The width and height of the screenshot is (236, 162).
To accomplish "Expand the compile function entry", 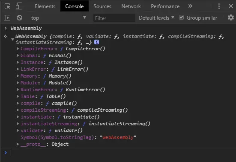I will [18, 103].
